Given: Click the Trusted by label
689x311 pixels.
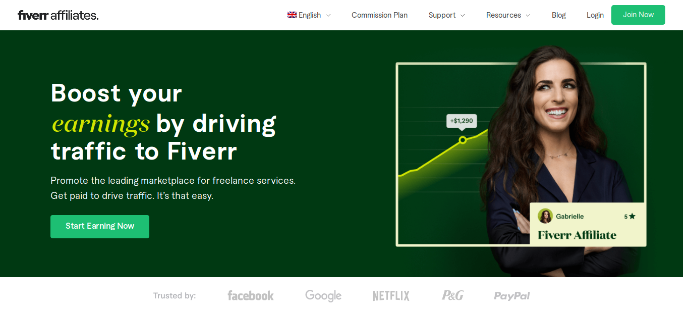Looking at the screenshot, I should [x=175, y=296].
